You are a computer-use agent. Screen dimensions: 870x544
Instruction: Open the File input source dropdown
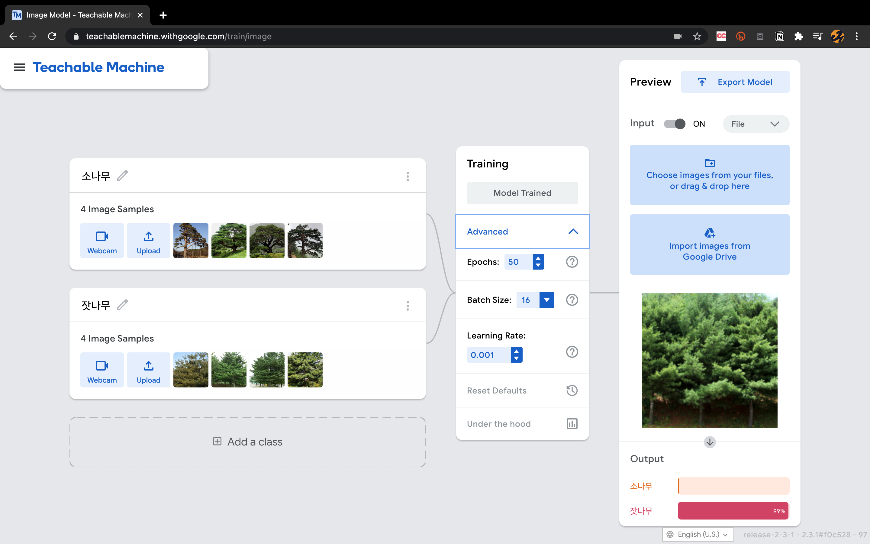[x=756, y=124]
